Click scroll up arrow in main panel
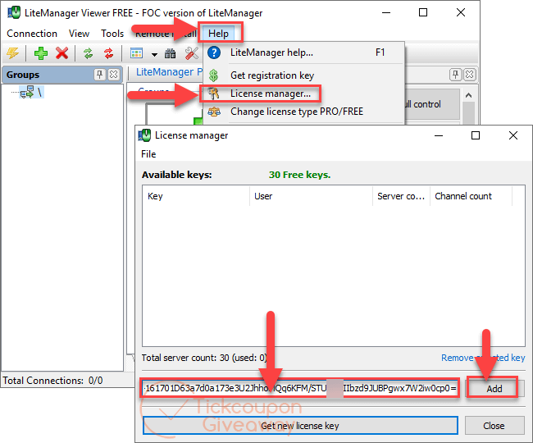Image resolution: width=533 pixels, height=443 pixels. click(x=469, y=95)
